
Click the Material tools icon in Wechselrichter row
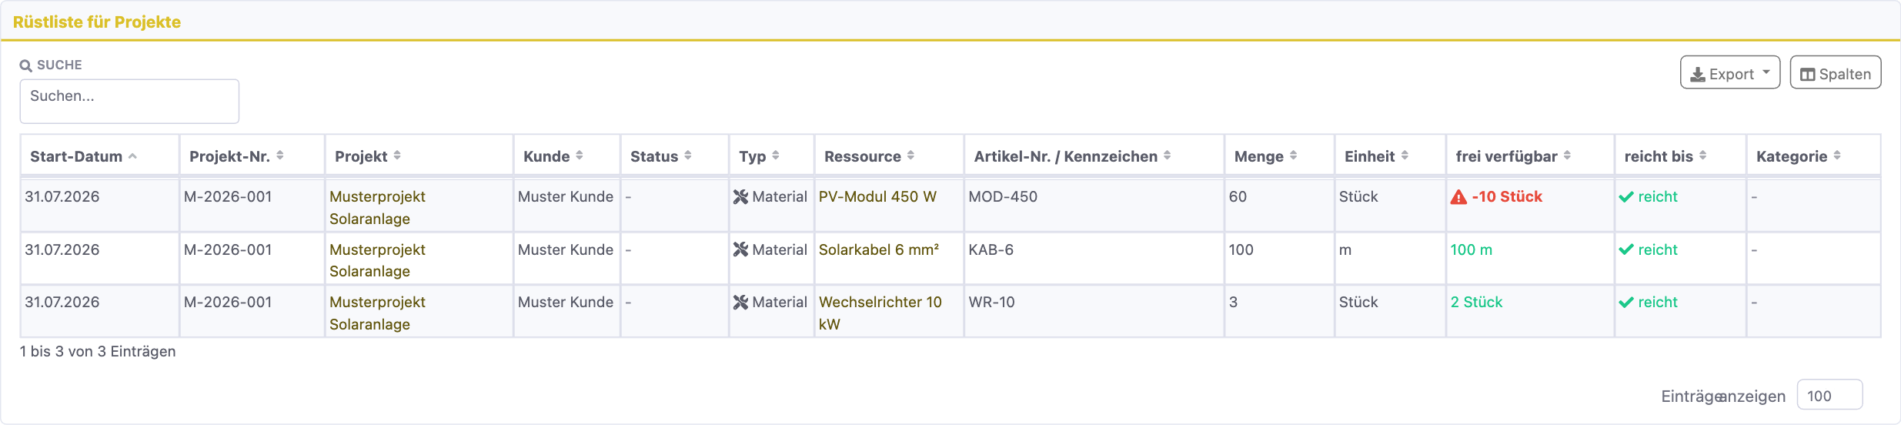(740, 303)
